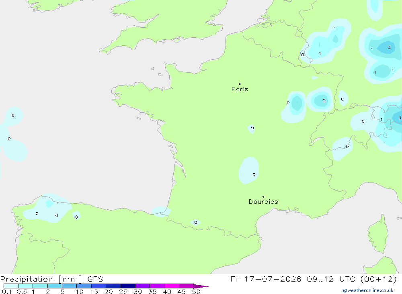Screen dimensions: 402x294
Task: Click the 'Precipitation [mm]' title text
Action: [x=41, y=279]
